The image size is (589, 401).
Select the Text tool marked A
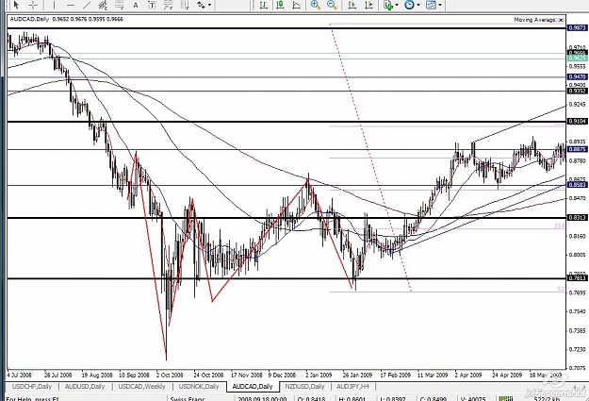136,5
